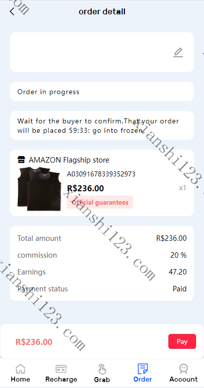Image resolution: width=204 pixels, height=388 pixels.
Task: Click the Payment status Paid row
Action: click(102, 289)
